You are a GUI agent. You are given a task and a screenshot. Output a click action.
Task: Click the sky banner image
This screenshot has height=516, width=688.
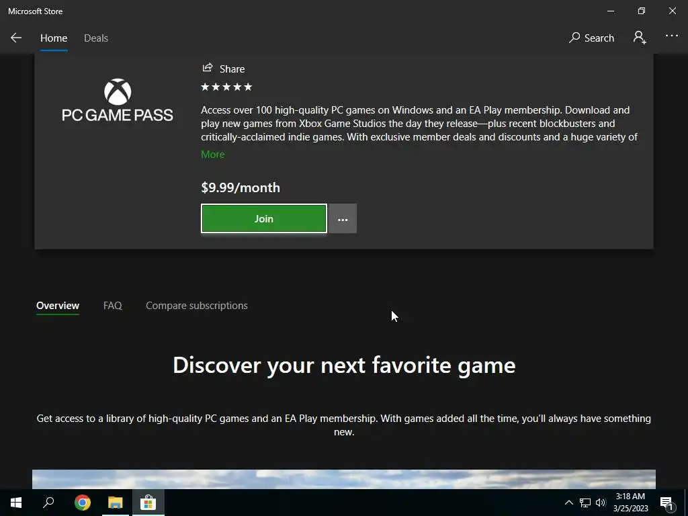click(x=344, y=479)
